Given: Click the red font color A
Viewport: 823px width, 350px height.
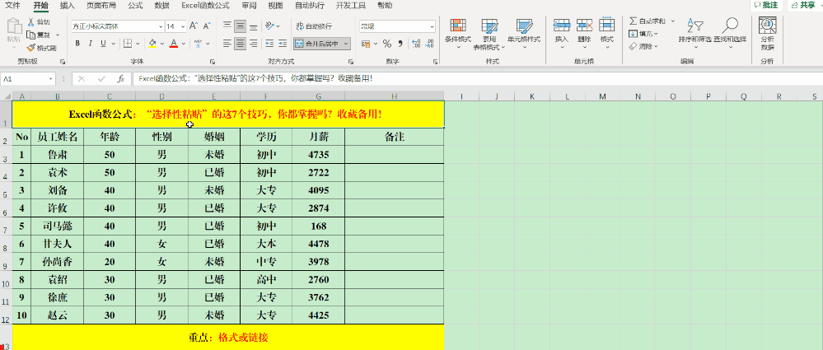Looking at the screenshot, I should coord(175,43).
